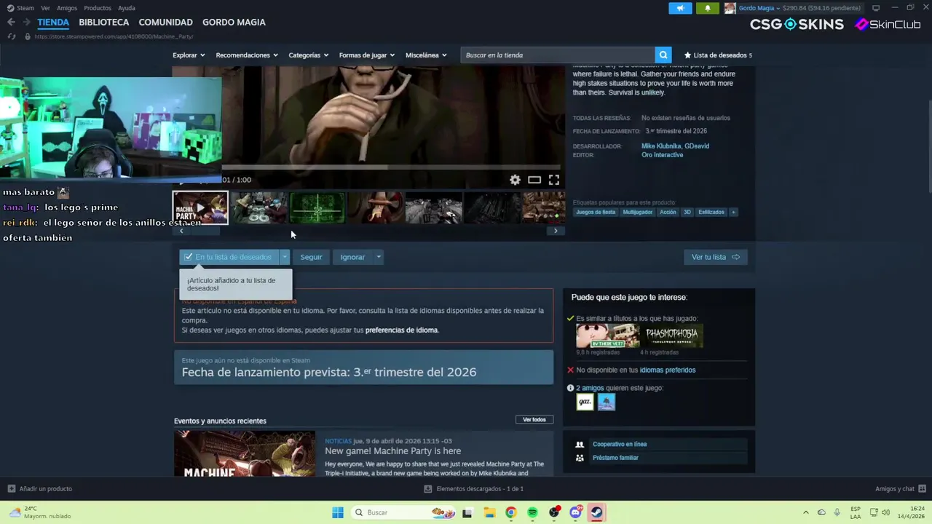Select the Machine Party trailer thumbnail
932x524 pixels.
click(x=200, y=208)
